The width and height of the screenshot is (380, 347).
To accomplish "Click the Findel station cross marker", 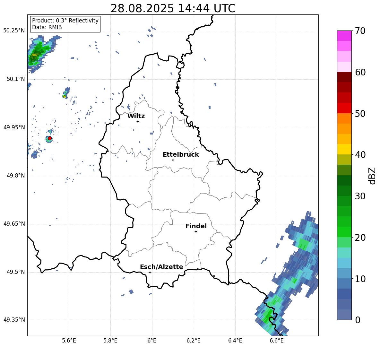I will (x=196, y=232).
